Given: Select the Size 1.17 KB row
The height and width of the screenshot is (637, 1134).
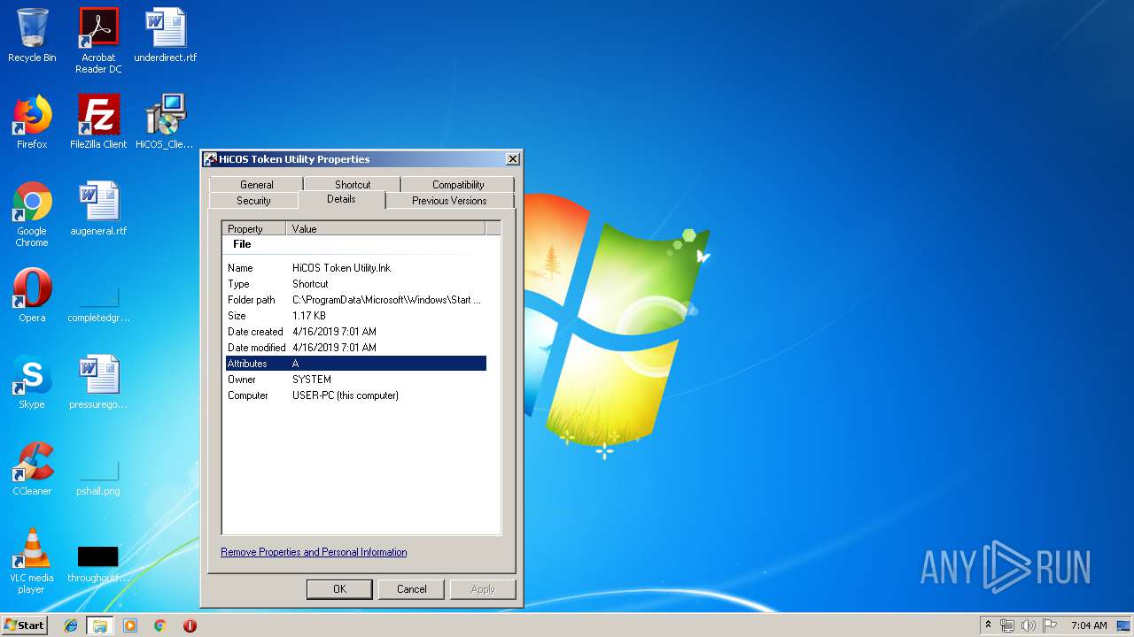Looking at the screenshot, I should pos(355,316).
